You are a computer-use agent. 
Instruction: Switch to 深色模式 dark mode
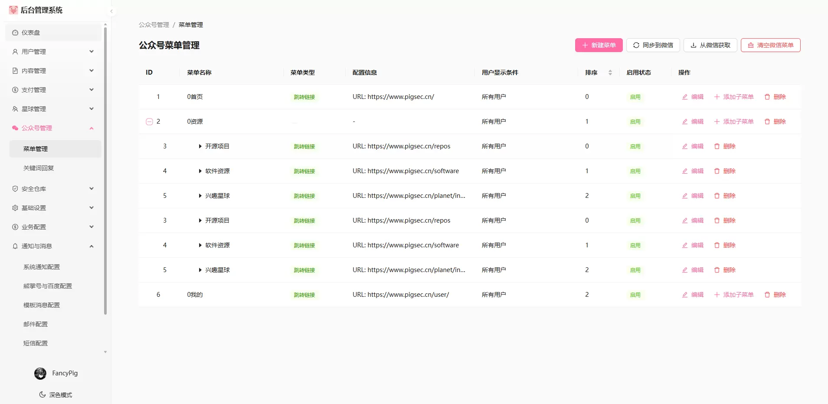(x=56, y=395)
